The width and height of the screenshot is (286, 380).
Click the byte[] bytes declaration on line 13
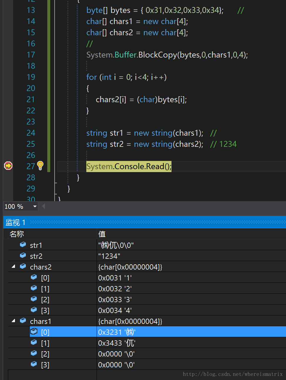(x=155, y=10)
